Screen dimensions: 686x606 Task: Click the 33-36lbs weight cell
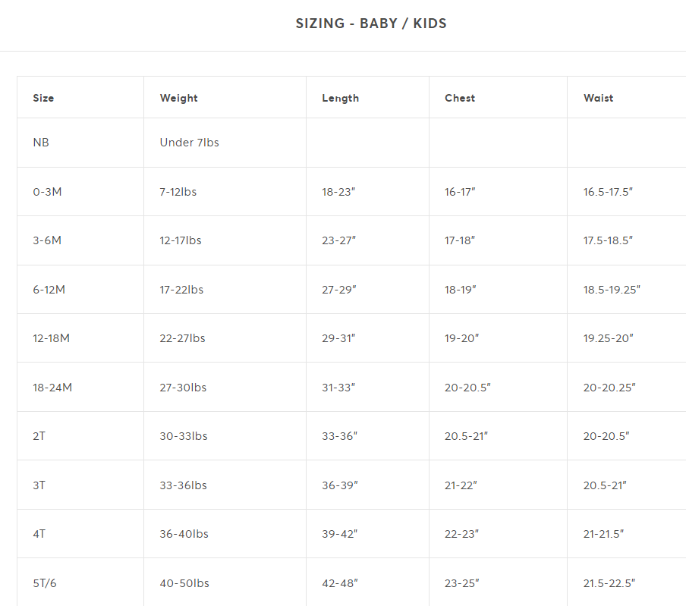(x=184, y=485)
